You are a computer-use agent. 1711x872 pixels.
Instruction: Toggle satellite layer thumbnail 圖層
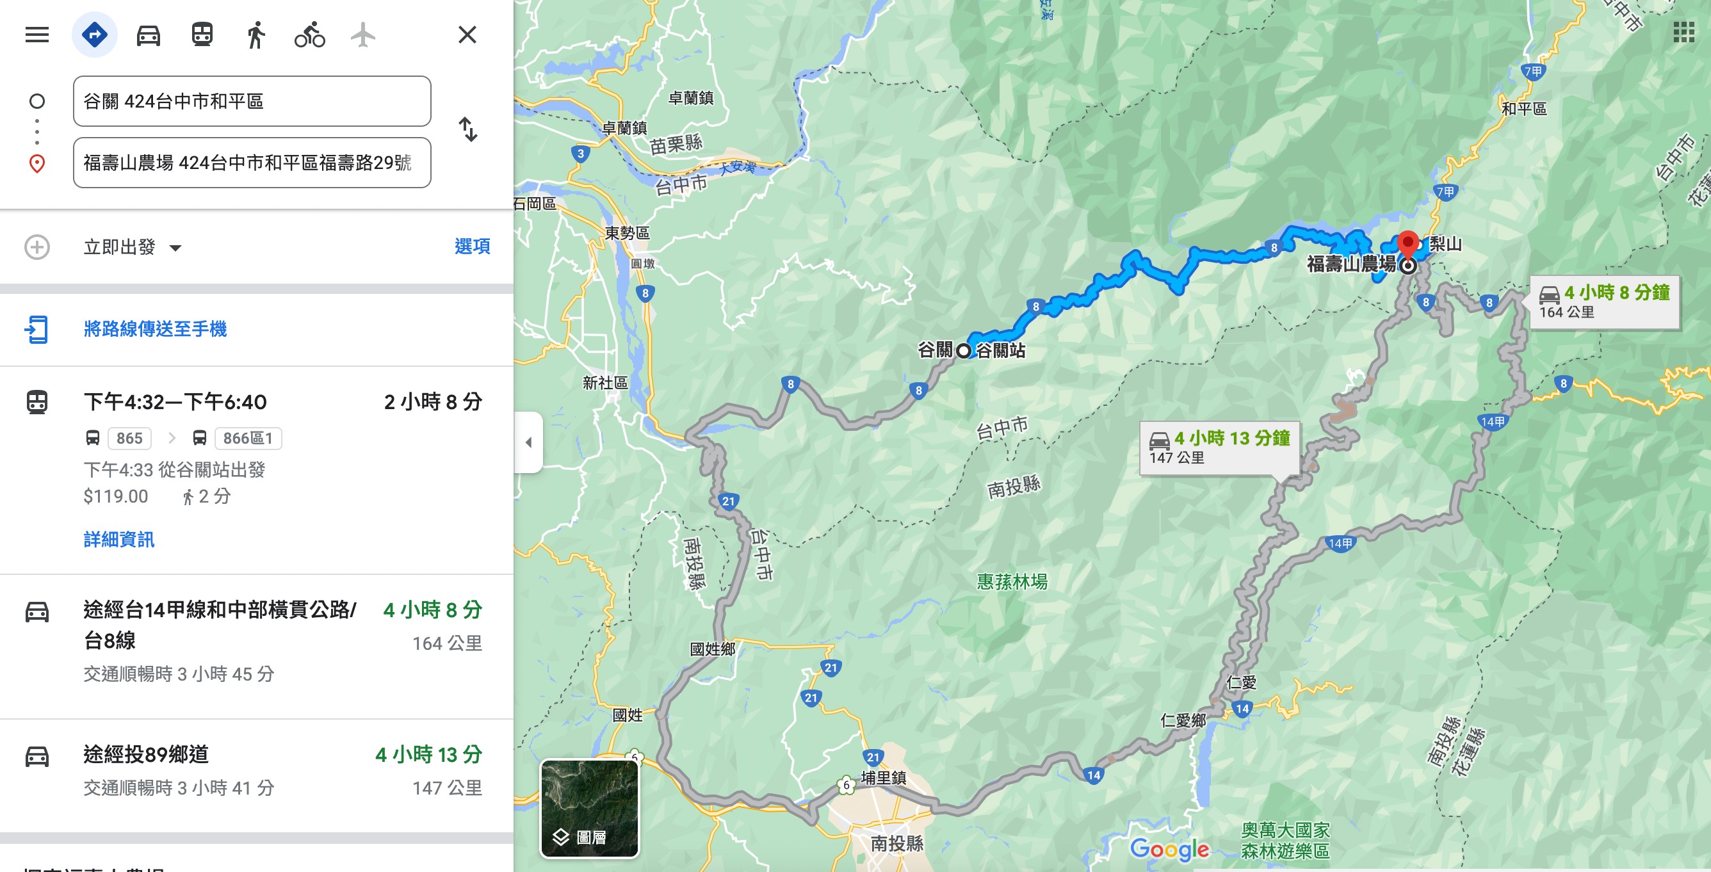click(x=590, y=807)
